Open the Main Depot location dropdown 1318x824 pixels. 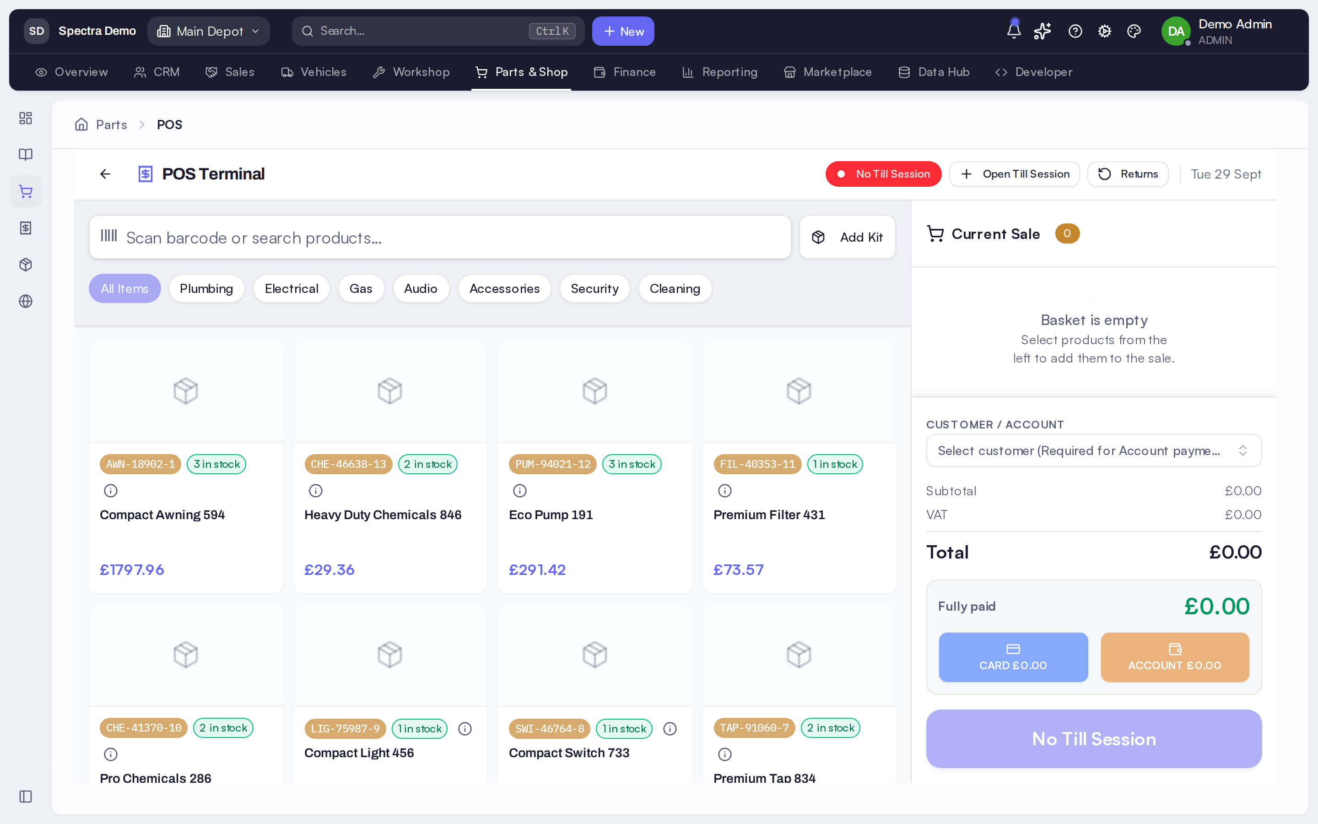[x=209, y=31]
